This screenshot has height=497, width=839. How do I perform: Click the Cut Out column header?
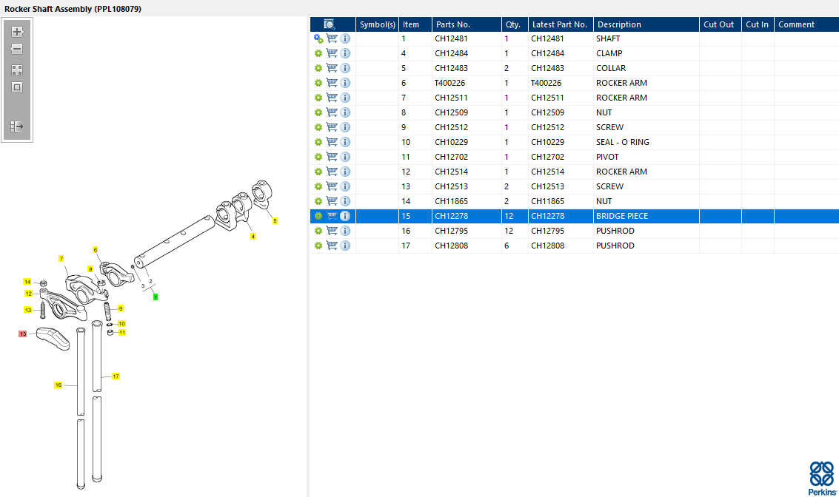pyautogui.click(x=721, y=24)
